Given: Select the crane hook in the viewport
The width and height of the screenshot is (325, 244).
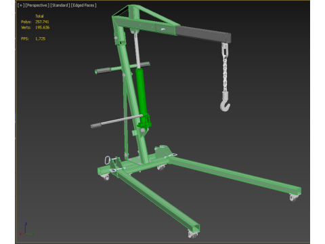Looking at the screenshot, I should (x=225, y=102).
